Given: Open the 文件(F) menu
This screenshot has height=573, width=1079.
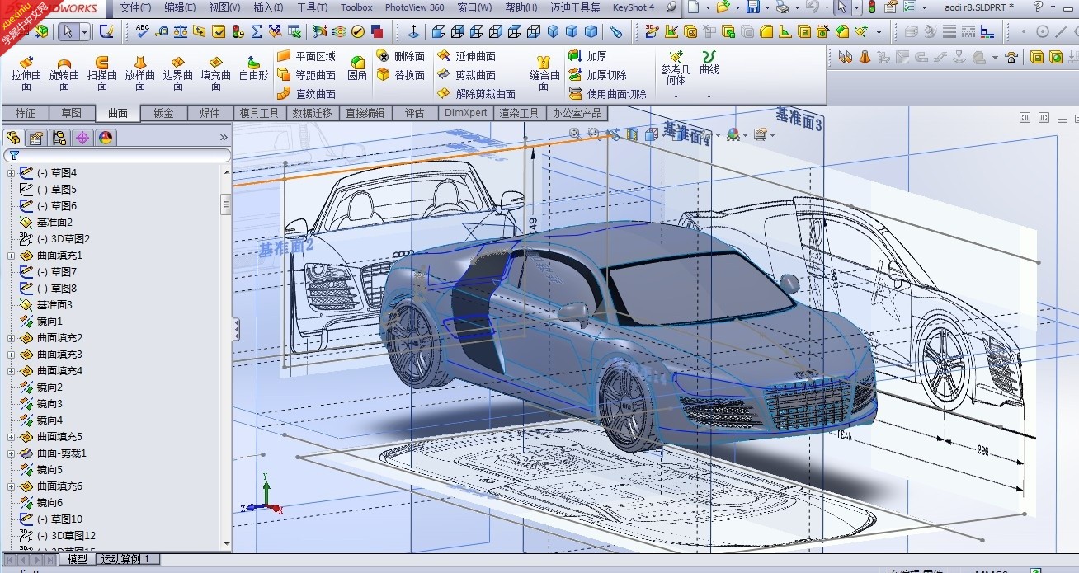Looking at the screenshot, I should pyautogui.click(x=135, y=7).
